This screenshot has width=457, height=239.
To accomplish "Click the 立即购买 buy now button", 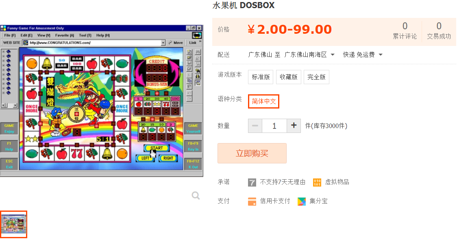I will (252, 153).
